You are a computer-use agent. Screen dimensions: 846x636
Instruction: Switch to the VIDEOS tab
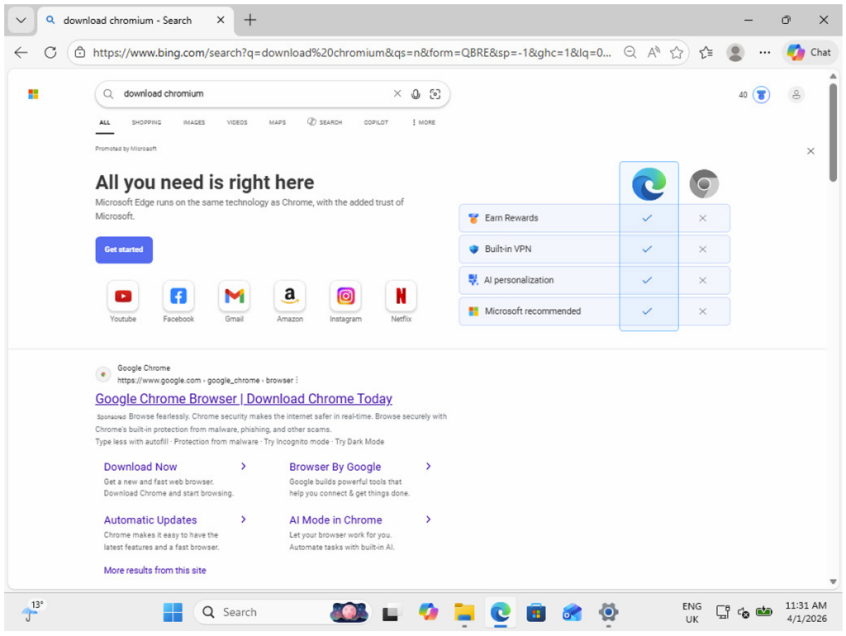tap(237, 122)
